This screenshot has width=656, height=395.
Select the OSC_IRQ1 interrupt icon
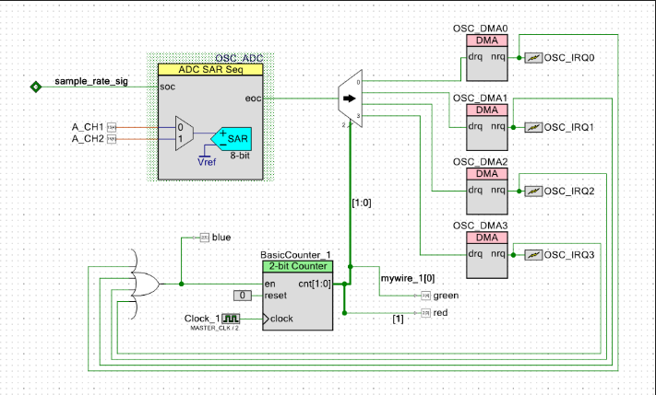pyautogui.click(x=532, y=126)
